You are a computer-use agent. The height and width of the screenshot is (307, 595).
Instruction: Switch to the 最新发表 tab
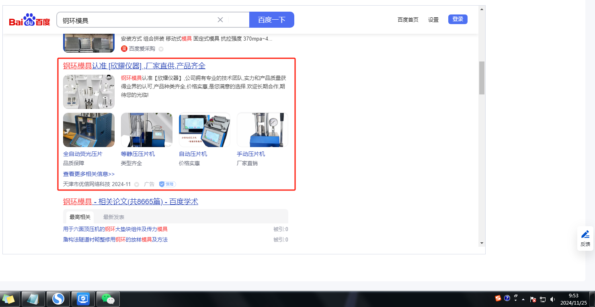point(114,217)
